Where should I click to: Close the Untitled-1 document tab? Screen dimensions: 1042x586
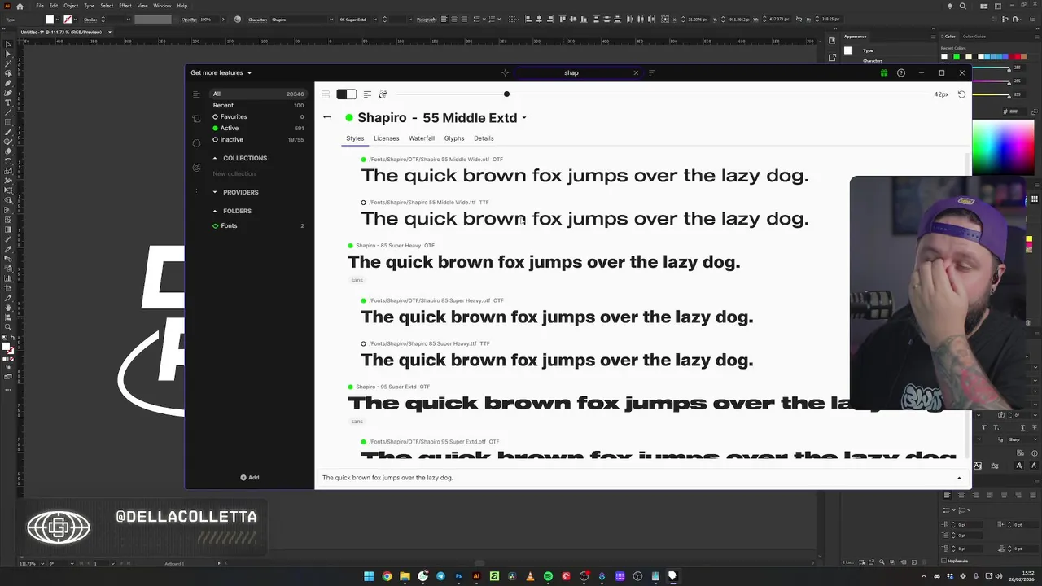coord(110,33)
